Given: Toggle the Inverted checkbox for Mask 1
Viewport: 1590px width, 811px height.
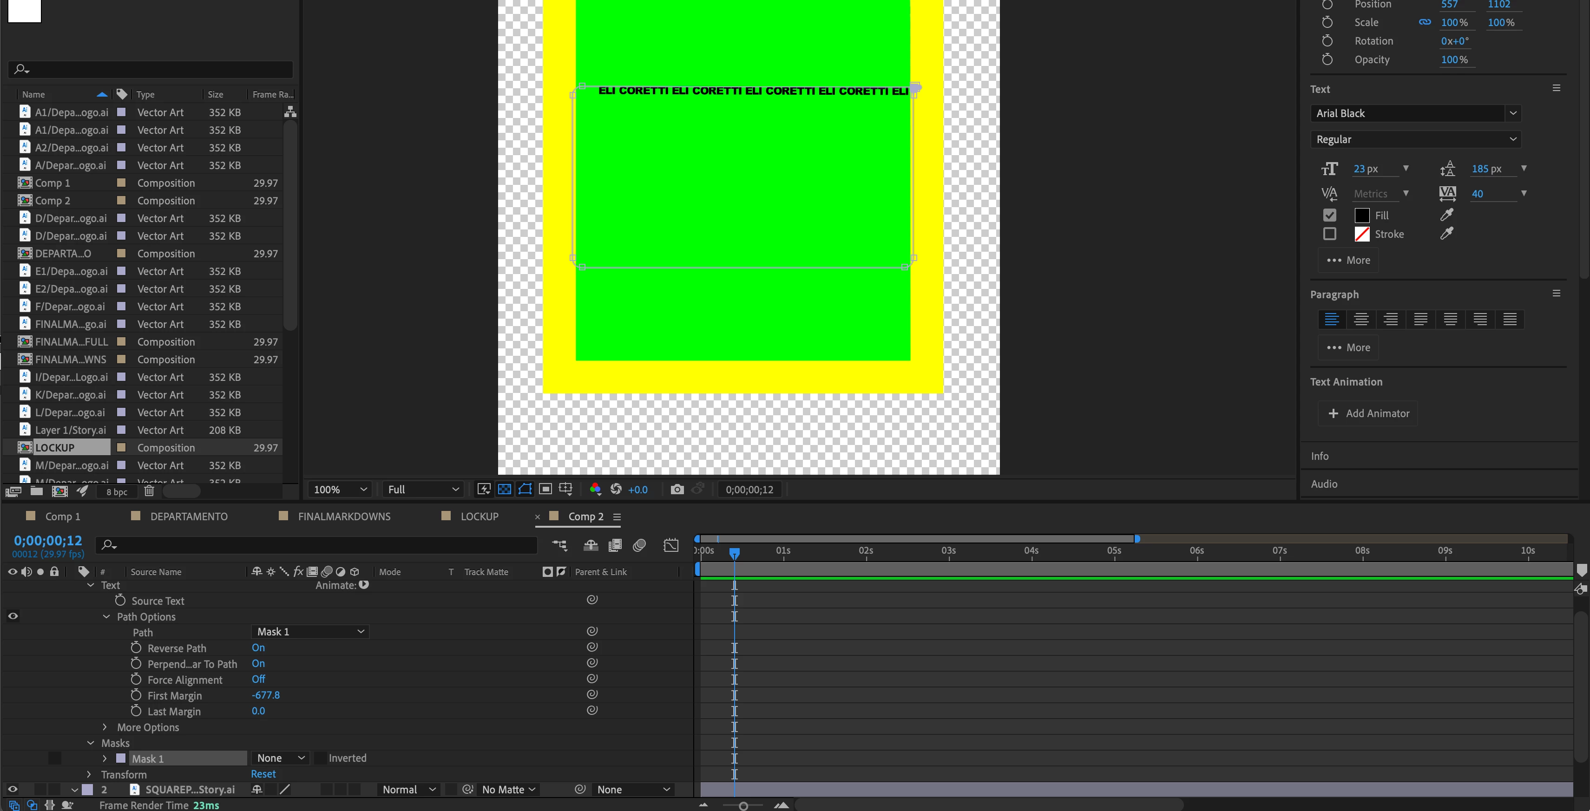Looking at the screenshot, I should [320, 758].
